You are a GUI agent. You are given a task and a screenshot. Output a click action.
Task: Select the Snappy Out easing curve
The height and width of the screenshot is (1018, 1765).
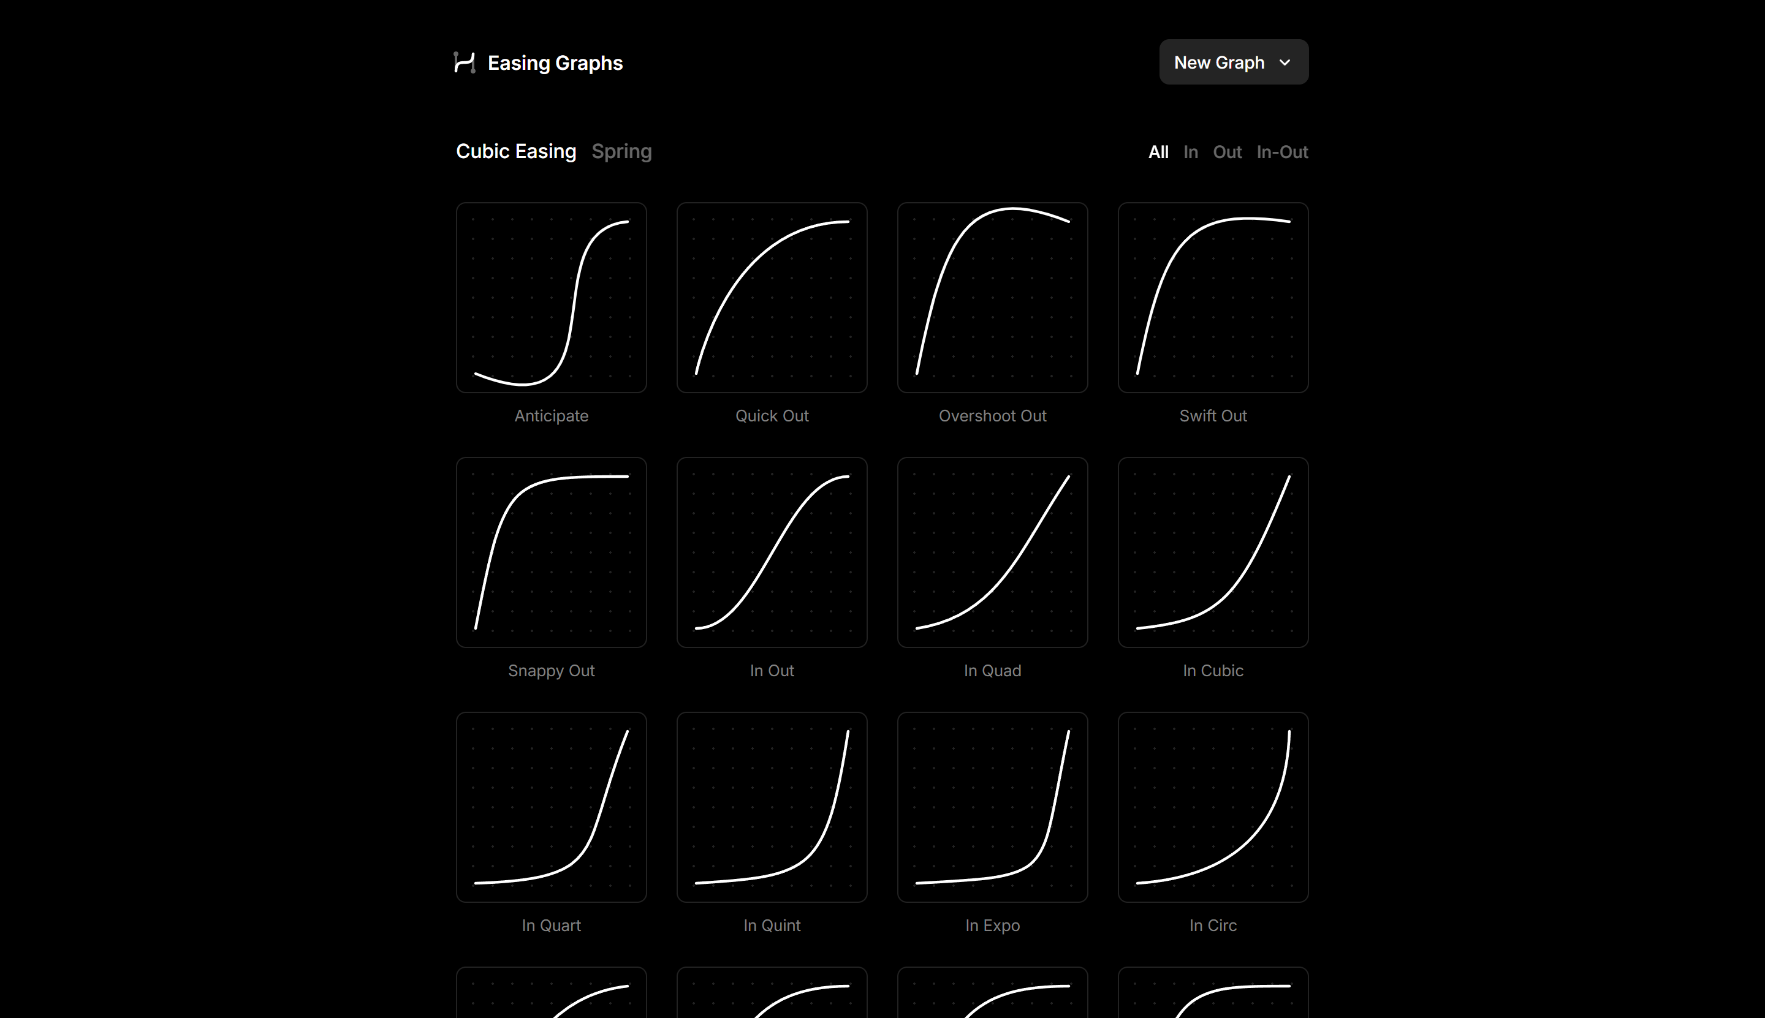coord(552,552)
